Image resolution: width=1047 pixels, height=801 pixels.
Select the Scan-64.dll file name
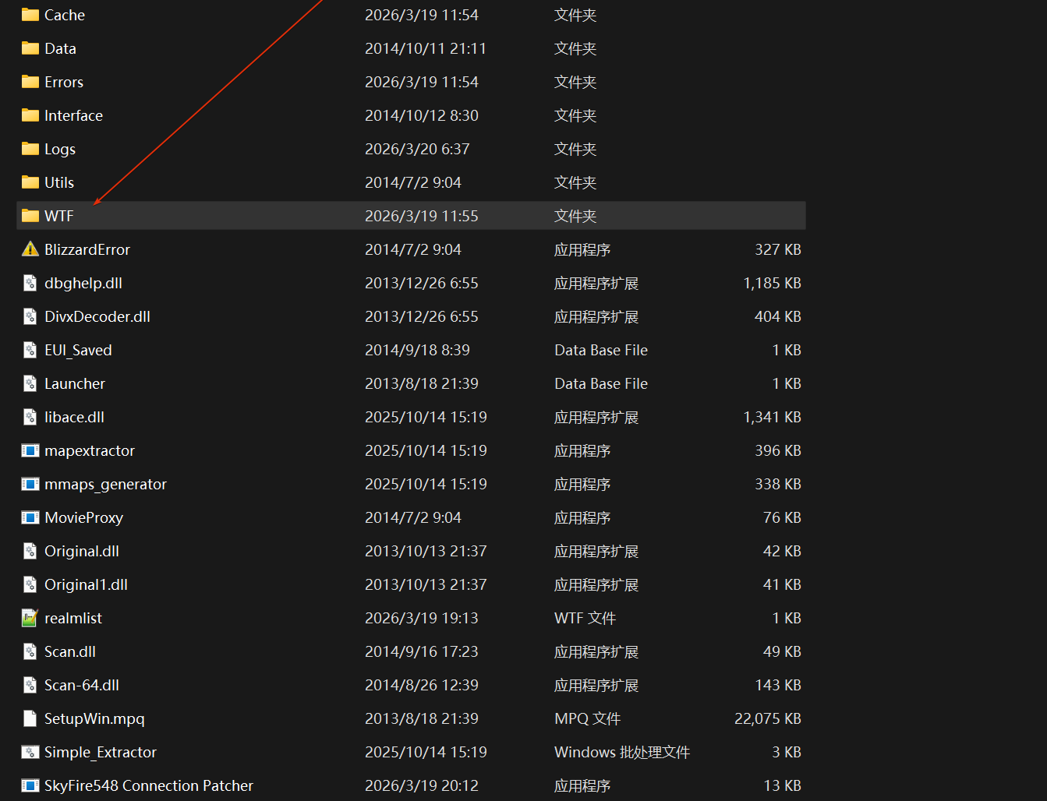[x=82, y=685]
